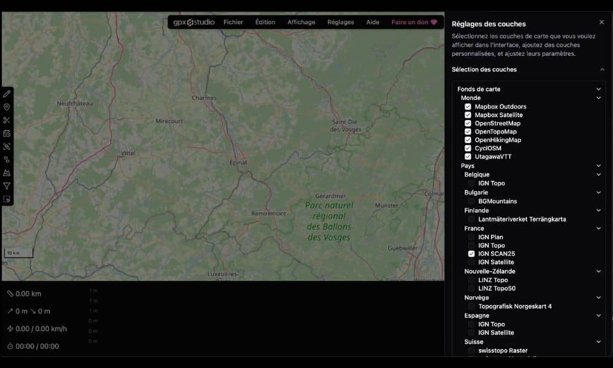Expand the Suisse section
613x368 pixels.
599,341
